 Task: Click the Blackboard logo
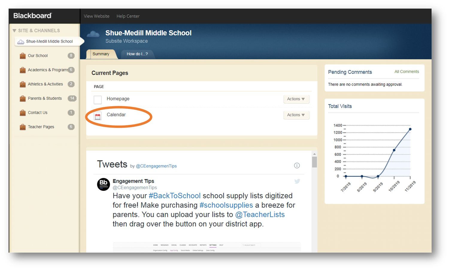(x=33, y=16)
